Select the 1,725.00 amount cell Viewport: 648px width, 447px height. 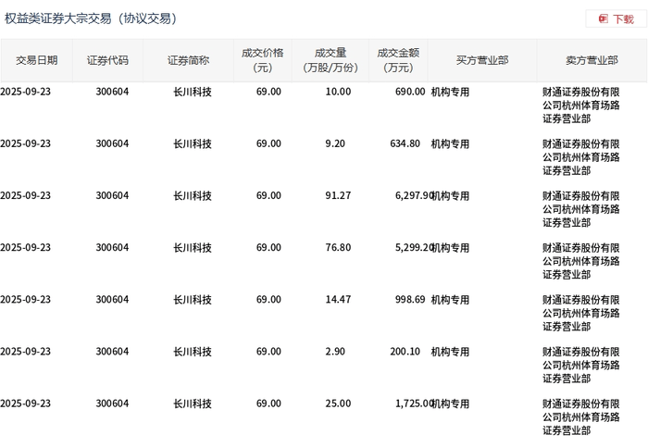[x=404, y=404]
